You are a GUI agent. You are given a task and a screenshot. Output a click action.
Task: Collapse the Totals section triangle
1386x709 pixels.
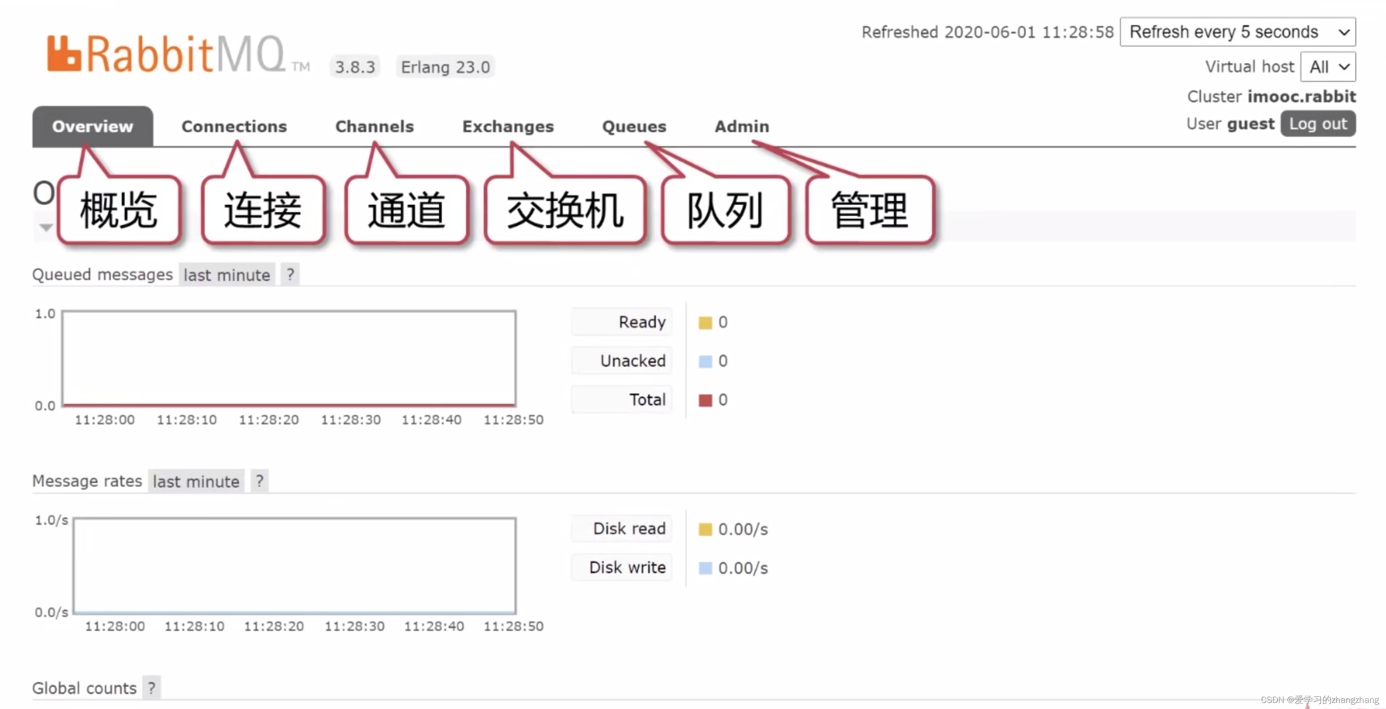click(x=46, y=227)
